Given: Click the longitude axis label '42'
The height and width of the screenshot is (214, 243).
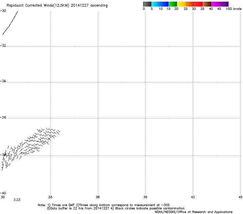Looking at the screenshot, I should pyautogui.click(x=193, y=197).
